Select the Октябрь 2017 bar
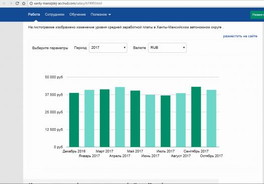The height and width of the screenshot is (184, 264). (211, 119)
